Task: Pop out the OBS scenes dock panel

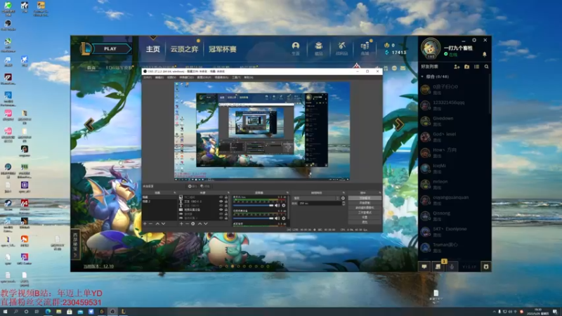Action: coord(174,192)
